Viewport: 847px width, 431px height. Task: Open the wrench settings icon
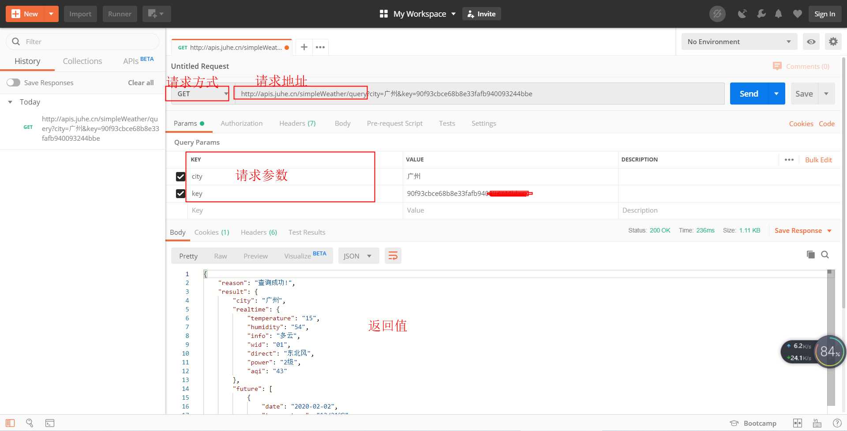(761, 14)
